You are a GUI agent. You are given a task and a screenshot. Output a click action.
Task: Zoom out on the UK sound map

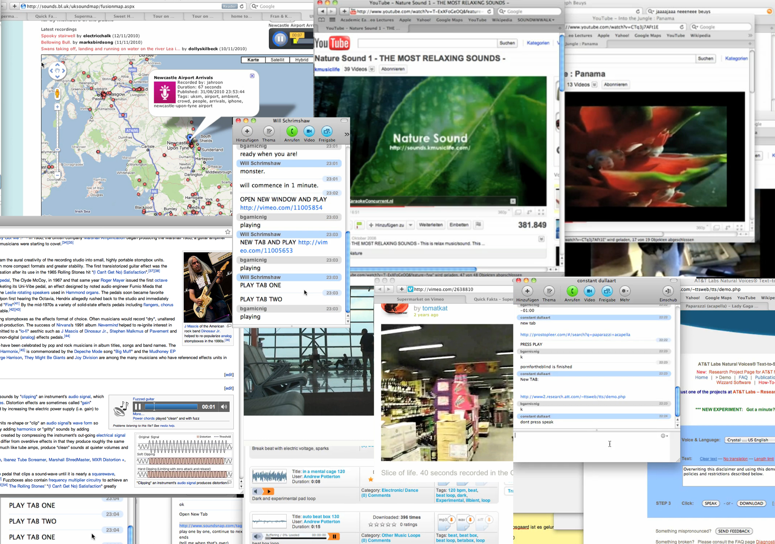click(57, 175)
